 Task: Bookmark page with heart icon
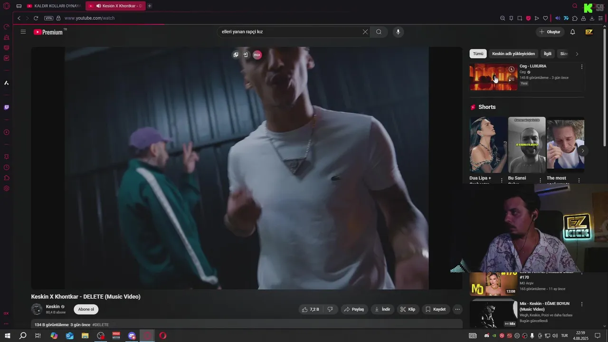pyautogui.click(x=545, y=18)
